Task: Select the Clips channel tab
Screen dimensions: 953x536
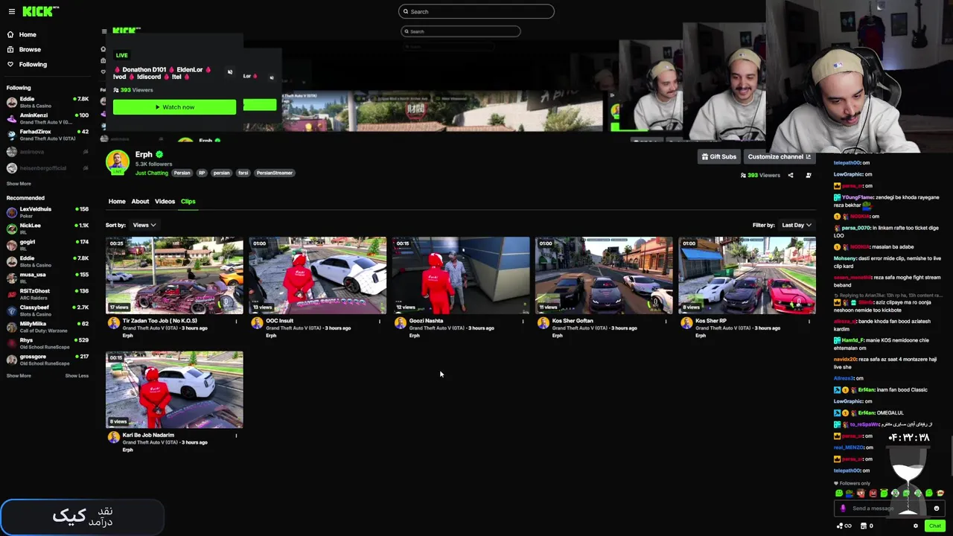Action: pyautogui.click(x=188, y=201)
